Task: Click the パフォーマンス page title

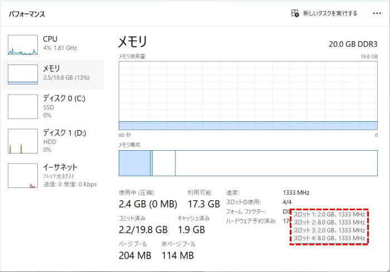Action: point(27,14)
